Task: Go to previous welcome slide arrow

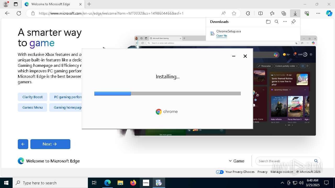Action: [23, 144]
